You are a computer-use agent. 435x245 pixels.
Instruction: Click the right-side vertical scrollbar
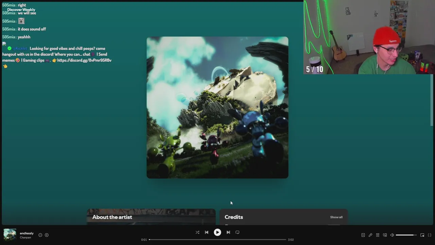click(x=432, y=100)
